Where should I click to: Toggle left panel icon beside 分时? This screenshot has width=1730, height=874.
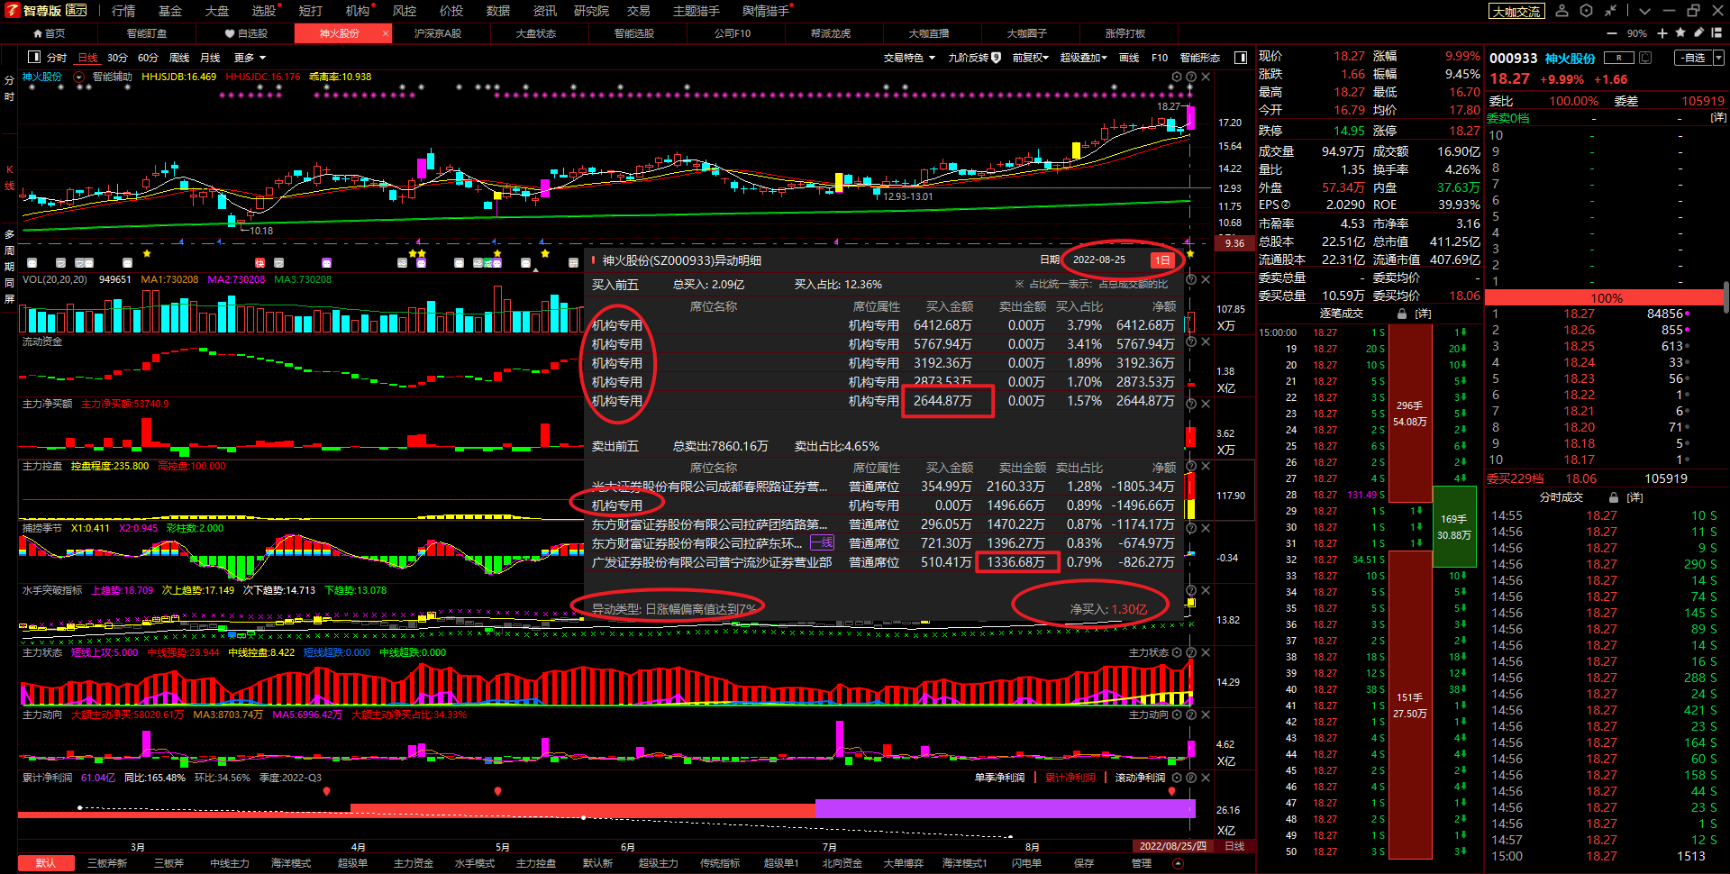point(34,57)
